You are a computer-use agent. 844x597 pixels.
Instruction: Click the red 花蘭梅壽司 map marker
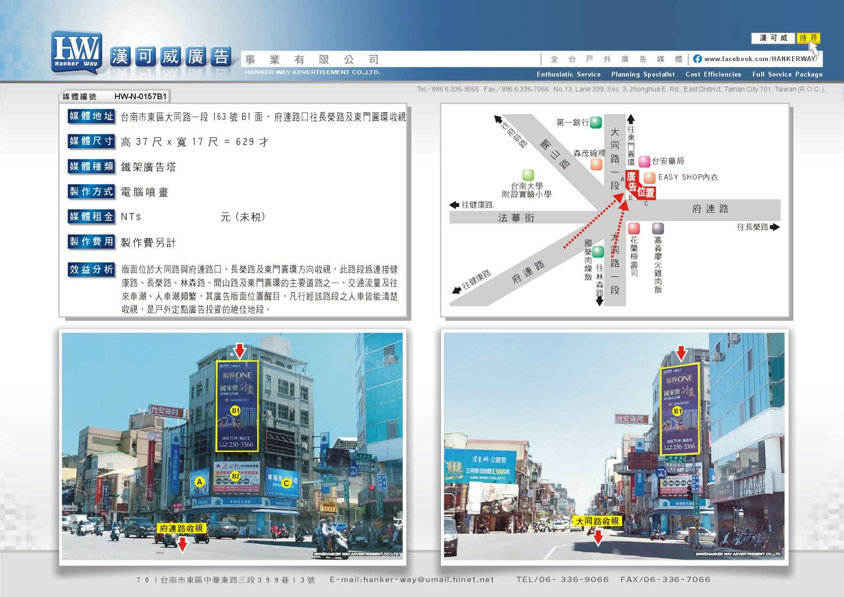point(634,228)
